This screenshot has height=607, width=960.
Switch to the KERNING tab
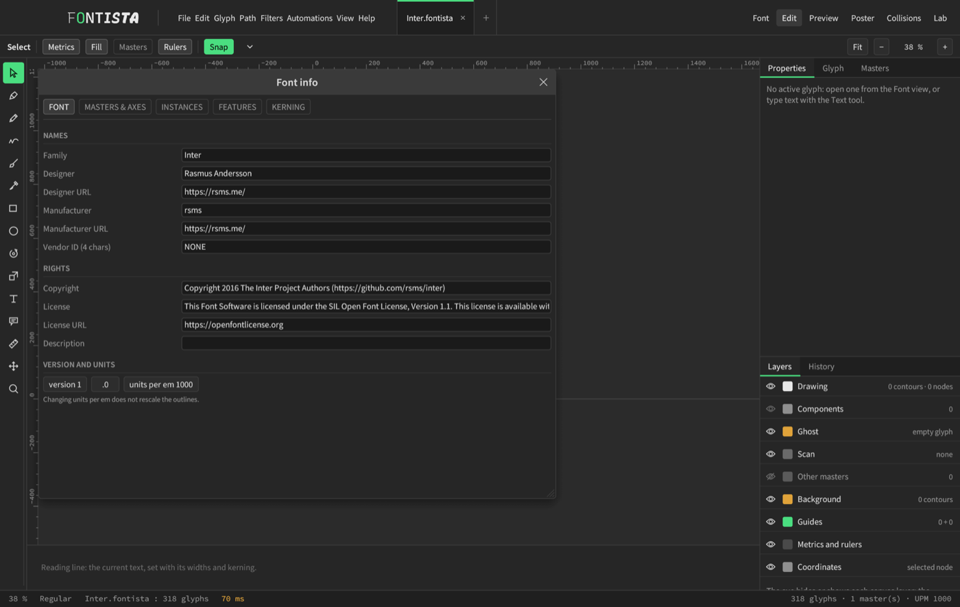288,107
